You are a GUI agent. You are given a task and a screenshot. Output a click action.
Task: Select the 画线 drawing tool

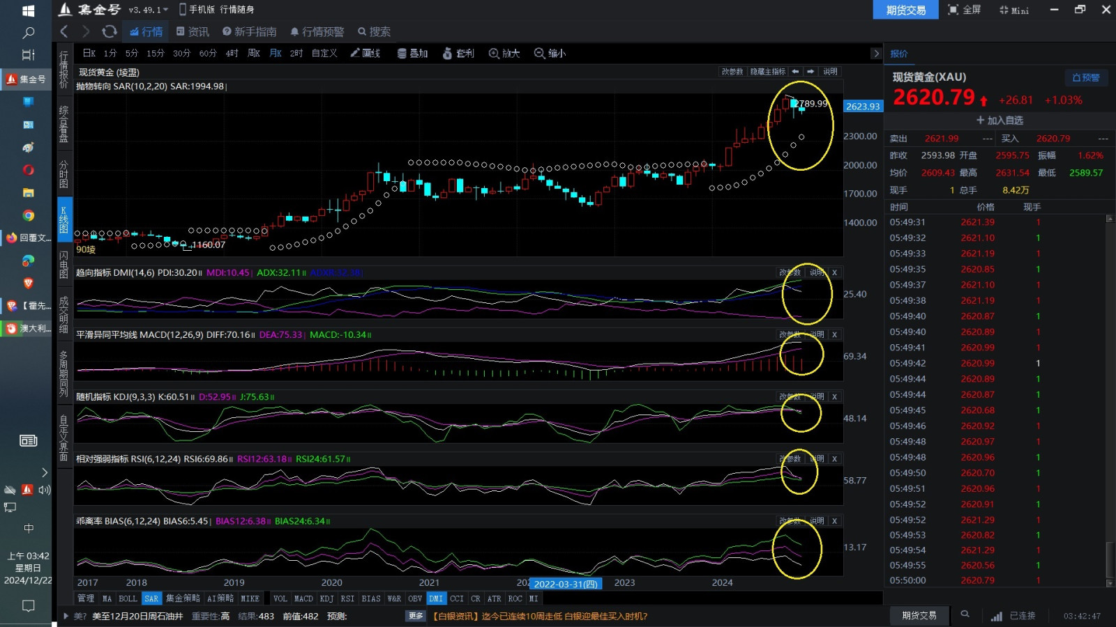pyautogui.click(x=365, y=53)
